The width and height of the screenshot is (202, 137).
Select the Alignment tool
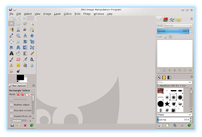pos(11,42)
